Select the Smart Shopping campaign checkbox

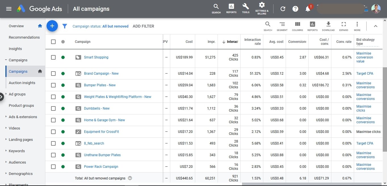tap(53, 57)
